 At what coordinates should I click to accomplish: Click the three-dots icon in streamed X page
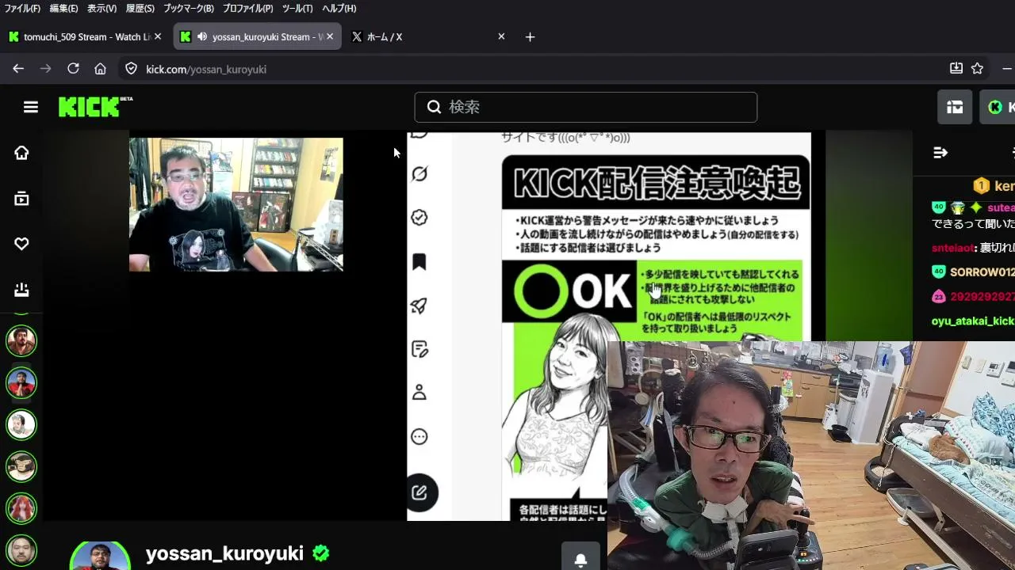[419, 436]
